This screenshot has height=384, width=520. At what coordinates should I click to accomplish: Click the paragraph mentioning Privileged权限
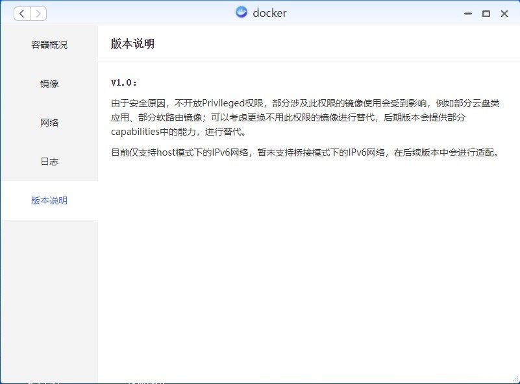[x=305, y=117]
